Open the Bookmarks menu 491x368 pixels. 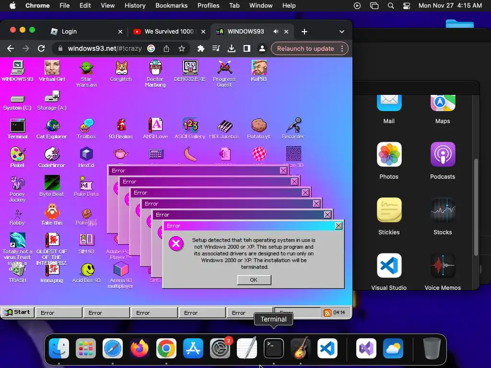171,6
